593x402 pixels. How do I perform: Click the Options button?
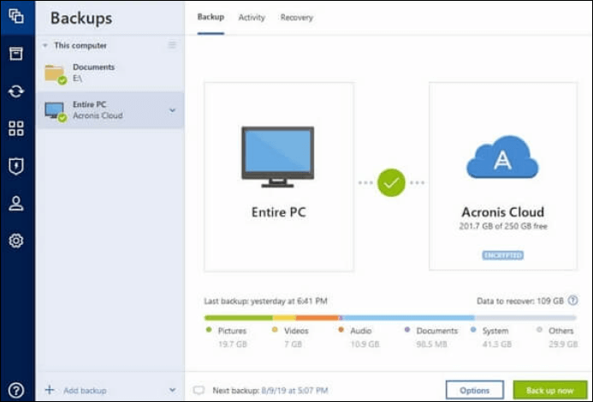pyautogui.click(x=475, y=390)
